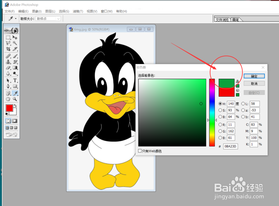Image resolution: width=279 pixels, height=206 pixels.
Task: Select the Slice tool
Action: (15, 49)
